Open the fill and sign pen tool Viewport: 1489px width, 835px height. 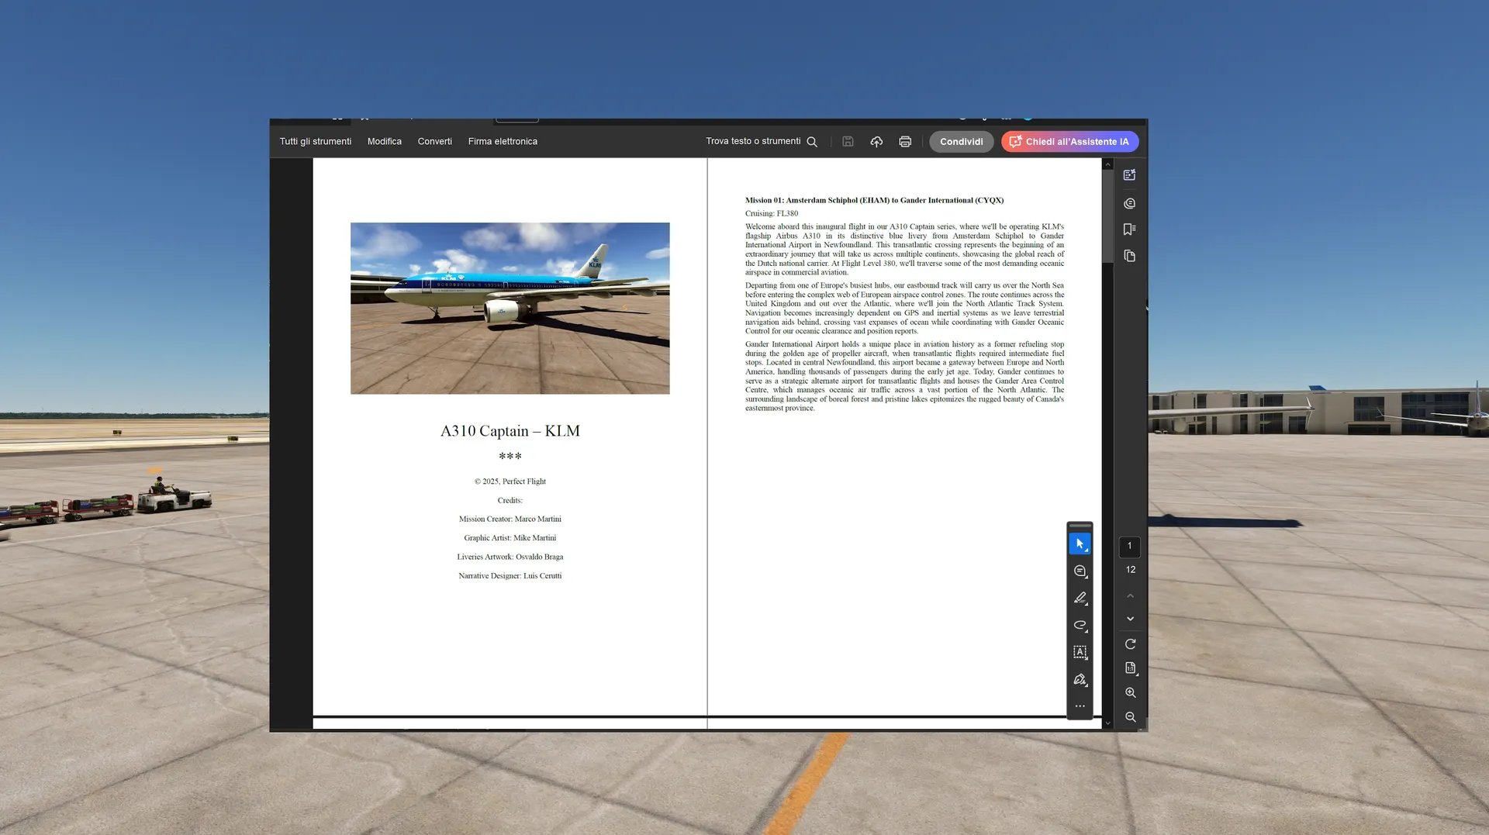pyautogui.click(x=1080, y=680)
